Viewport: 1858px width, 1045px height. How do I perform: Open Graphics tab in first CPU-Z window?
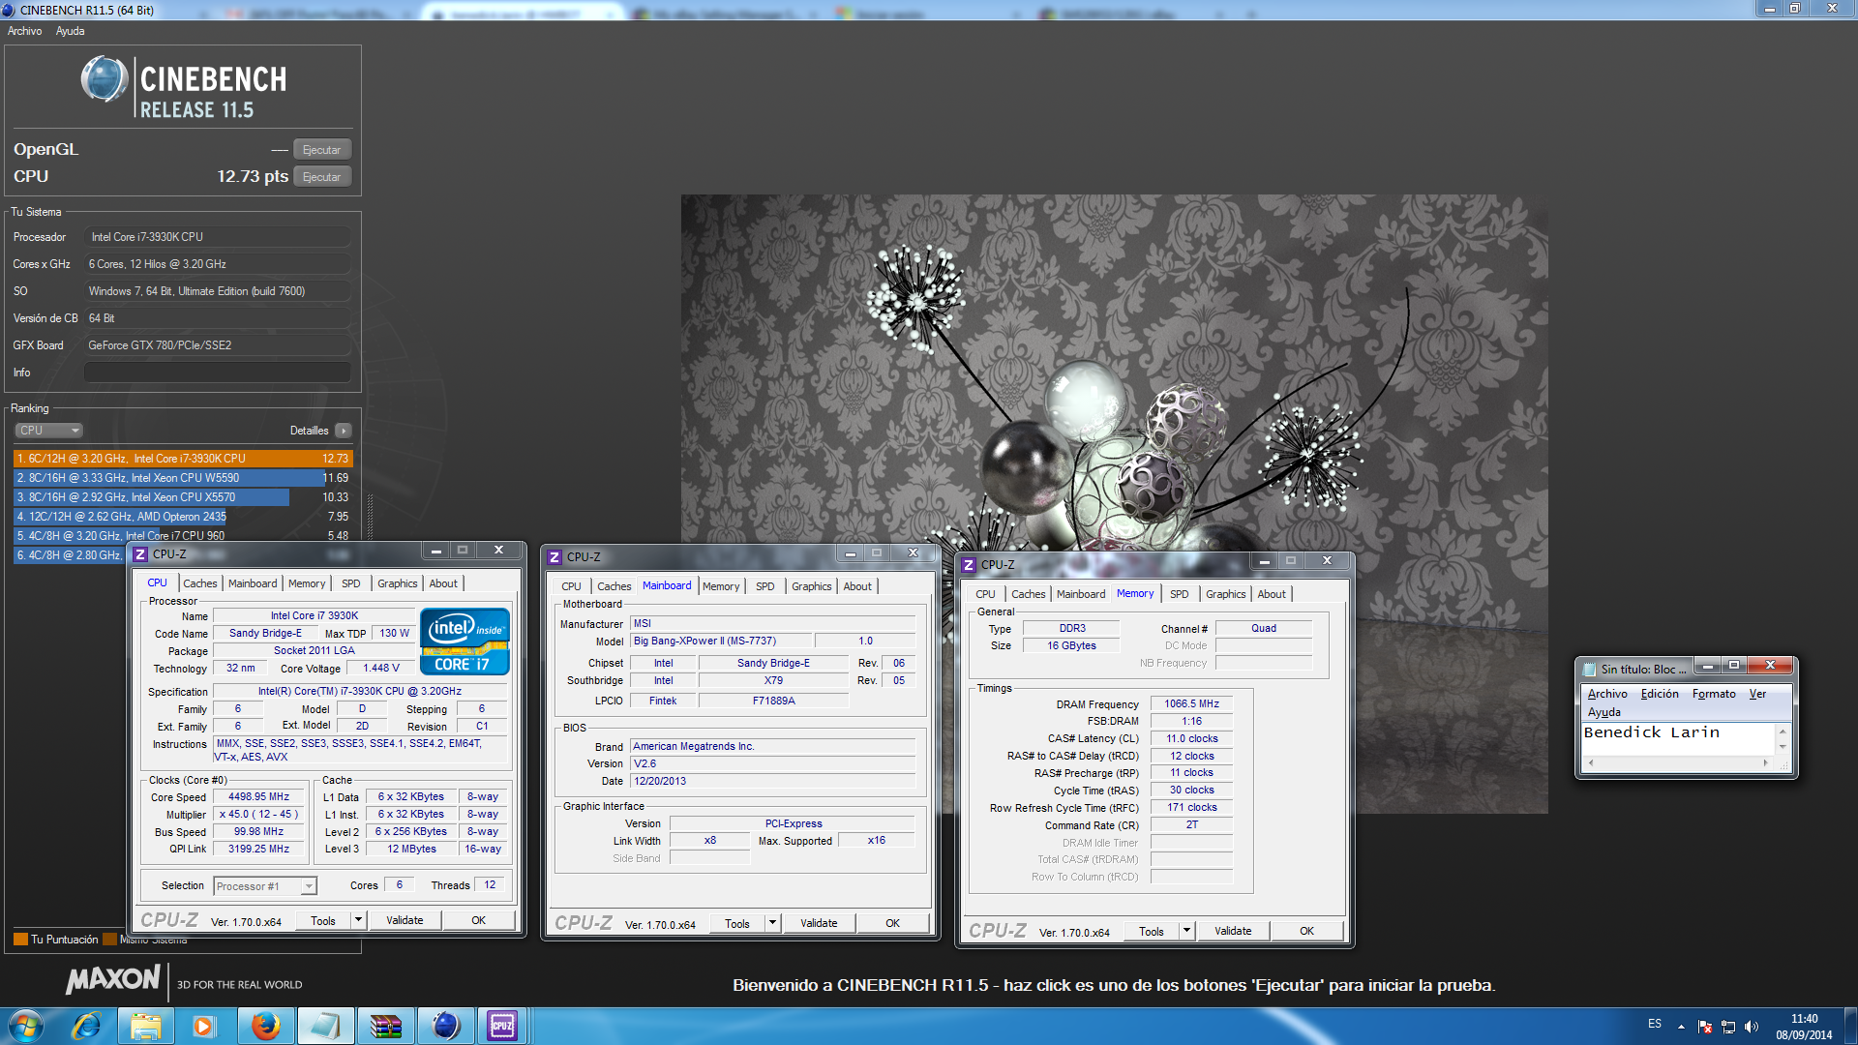click(x=398, y=583)
